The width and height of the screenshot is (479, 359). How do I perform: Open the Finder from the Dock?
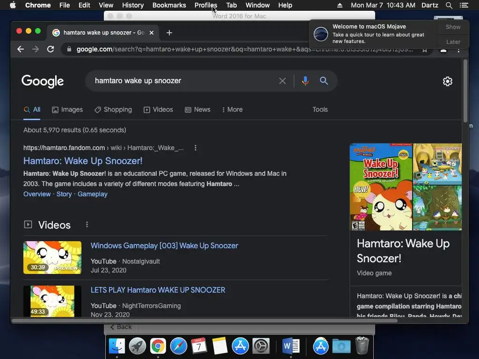coord(117,346)
